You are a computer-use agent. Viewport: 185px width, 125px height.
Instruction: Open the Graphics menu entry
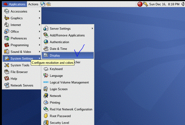click(x=22, y=18)
